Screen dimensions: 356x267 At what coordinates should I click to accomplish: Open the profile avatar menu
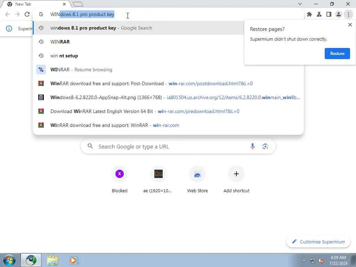click(x=339, y=14)
